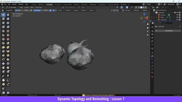This screenshot has height=102, width=182.
Task: Click the Add Modifier button
Action: click(x=168, y=31)
